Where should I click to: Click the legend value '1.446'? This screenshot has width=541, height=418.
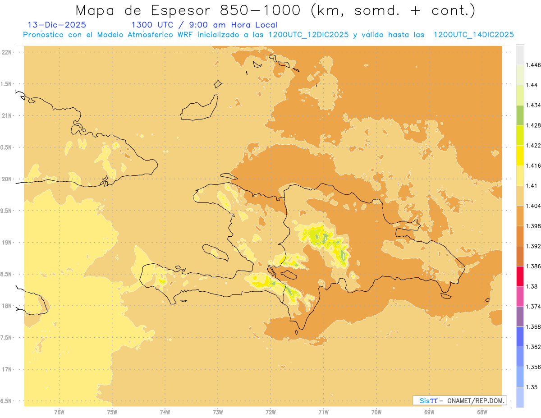tap(533, 65)
